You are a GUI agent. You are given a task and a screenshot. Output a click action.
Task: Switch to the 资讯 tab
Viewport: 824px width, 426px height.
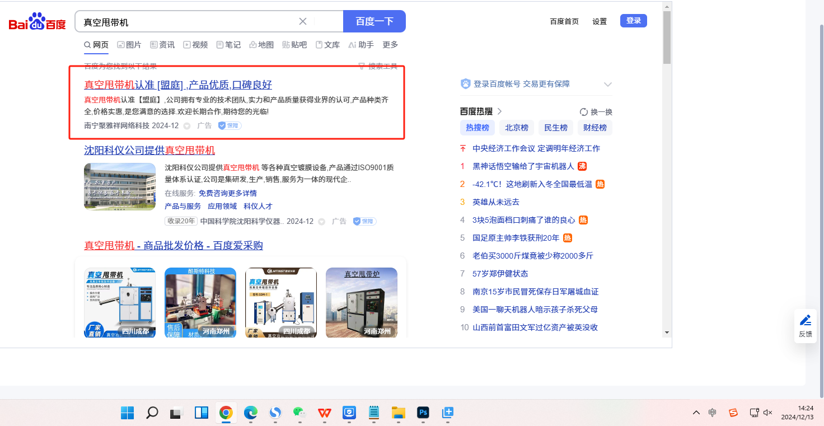[162, 45]
